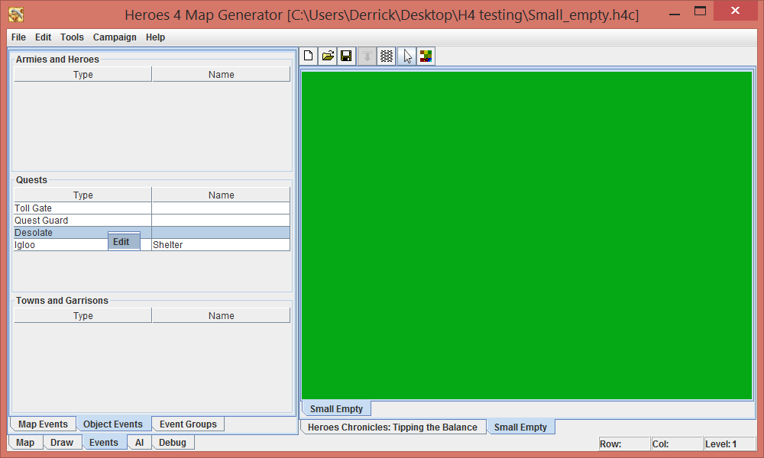Maximize the Map Generator window

click(x=700, y=11)
